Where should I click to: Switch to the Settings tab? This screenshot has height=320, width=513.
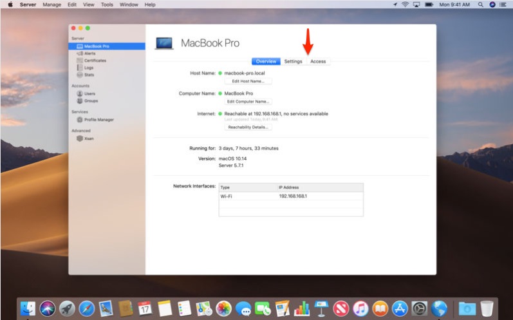point(293,62)
